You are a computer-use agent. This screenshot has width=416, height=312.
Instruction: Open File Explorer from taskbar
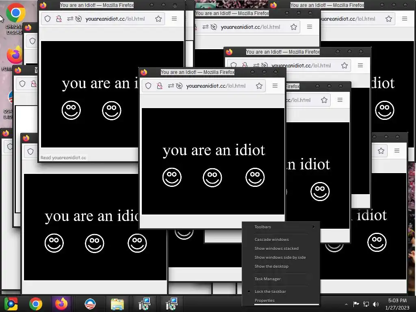(x=117, y=304)
